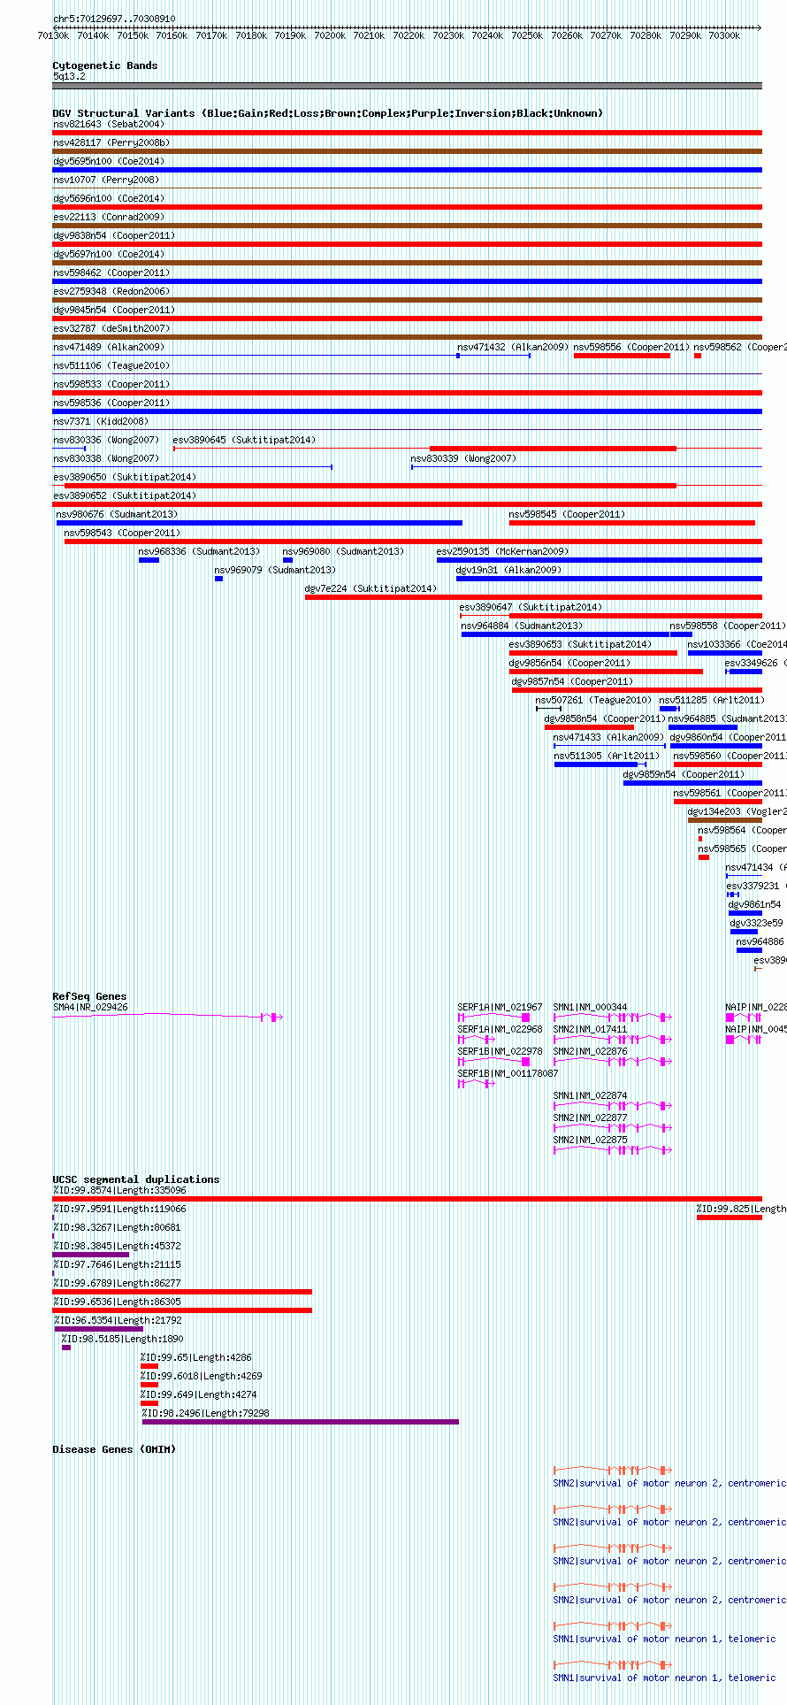
Task: Open variant nsv964884 (Sudmant2013)
Action: coord(522,626)
